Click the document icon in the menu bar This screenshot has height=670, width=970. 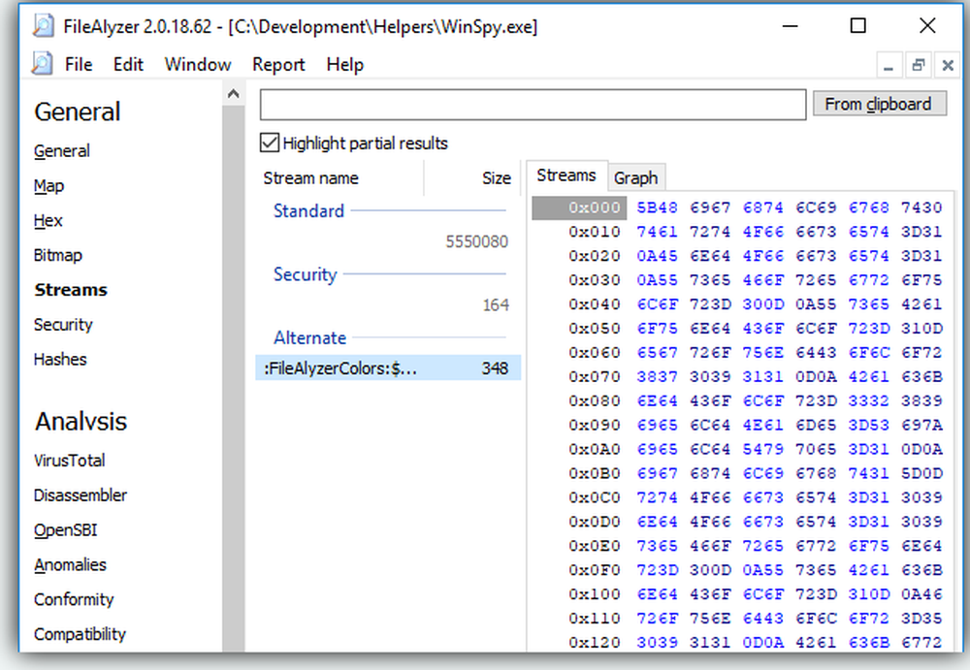pos(42,64)
